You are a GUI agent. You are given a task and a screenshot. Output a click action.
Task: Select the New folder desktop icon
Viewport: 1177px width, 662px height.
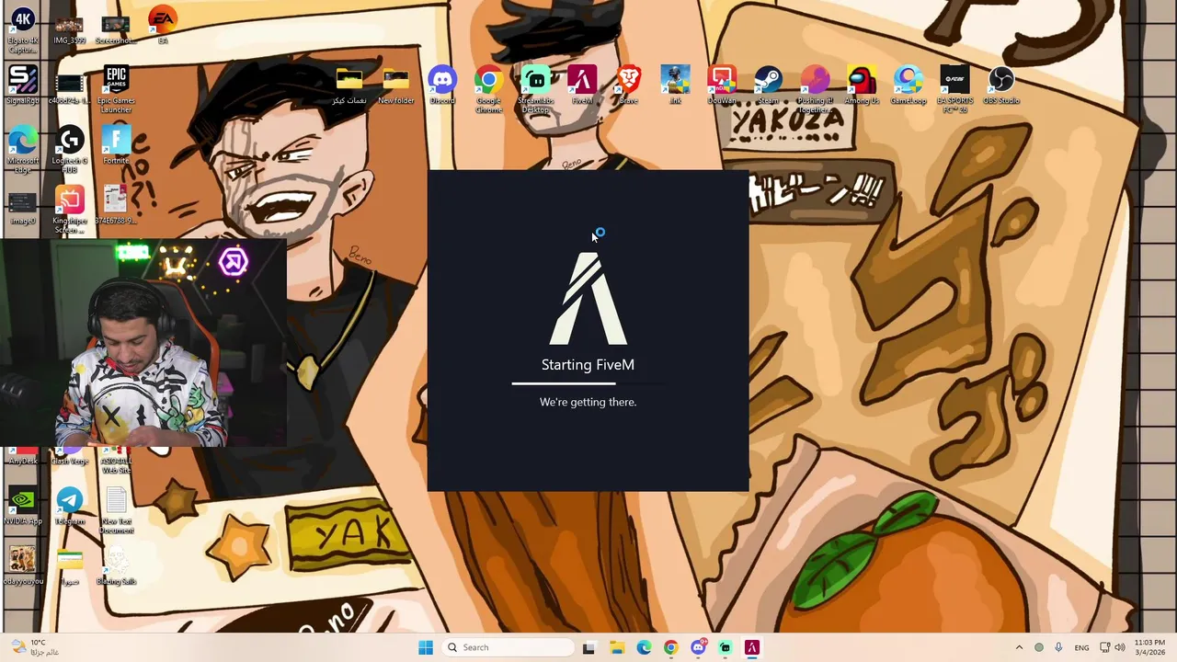395,85
